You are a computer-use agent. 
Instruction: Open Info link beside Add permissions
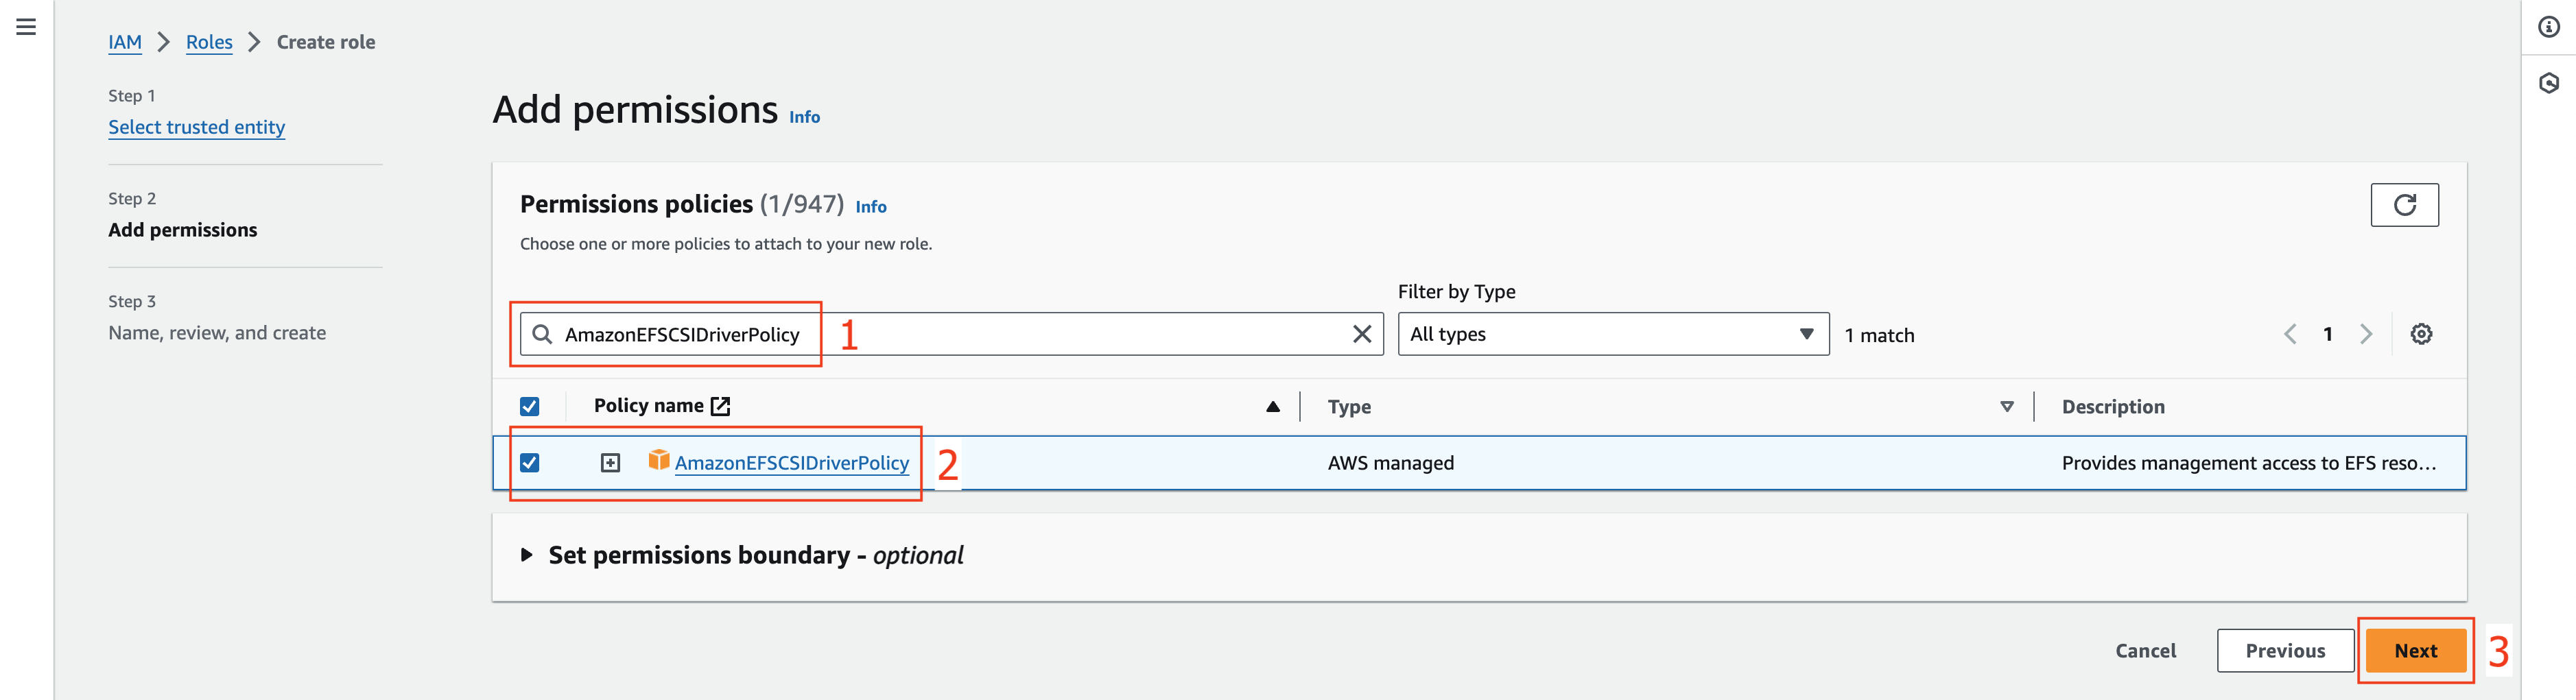point(804,117)
